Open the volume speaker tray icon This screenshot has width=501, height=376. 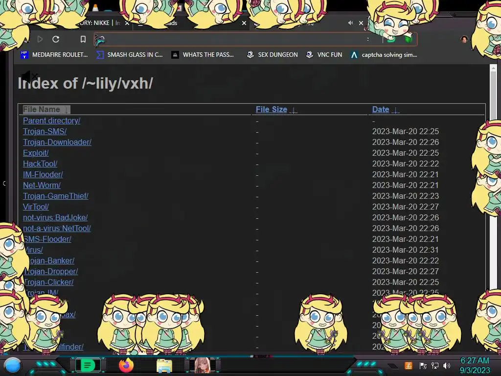tap(447, 365)
